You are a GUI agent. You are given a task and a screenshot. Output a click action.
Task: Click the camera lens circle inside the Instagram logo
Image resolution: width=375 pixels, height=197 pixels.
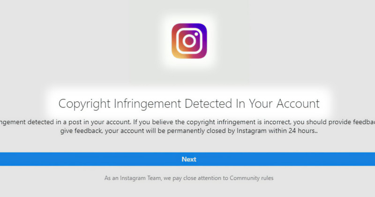tap(189, 41)
